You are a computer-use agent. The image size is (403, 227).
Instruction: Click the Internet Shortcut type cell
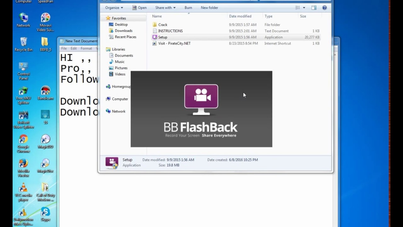point(278,44)
